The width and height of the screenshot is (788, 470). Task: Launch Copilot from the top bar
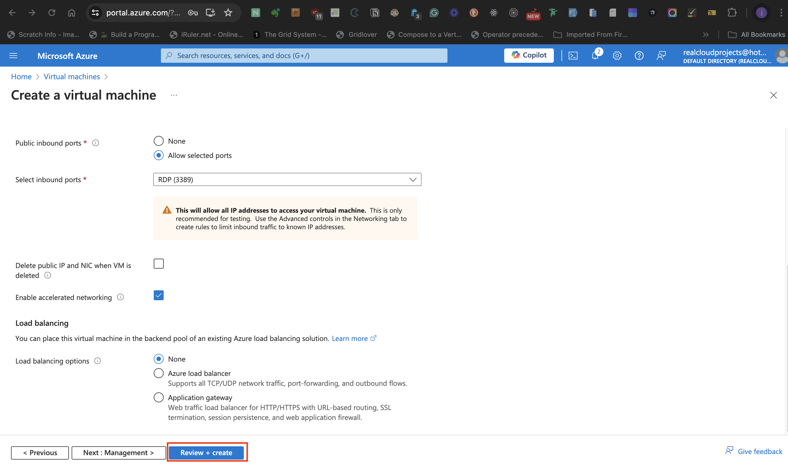[x=528, y=55]
